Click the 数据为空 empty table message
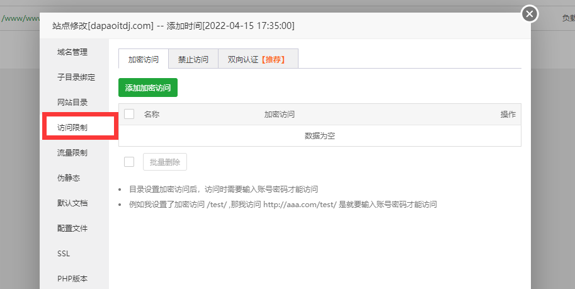Image resolution: width=575 pixels, height=289 pixels. [320, 136]
